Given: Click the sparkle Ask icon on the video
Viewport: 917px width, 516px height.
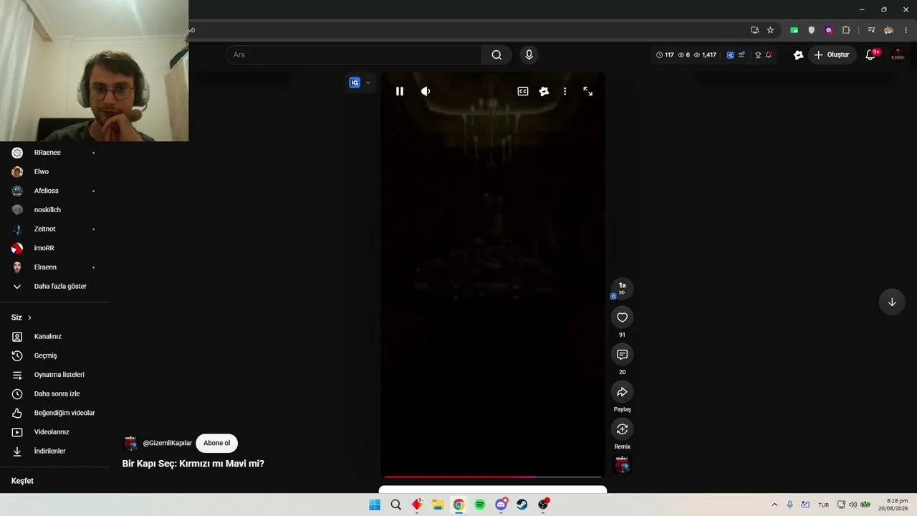Looking at the screenshot, I should tap(544, 92).
